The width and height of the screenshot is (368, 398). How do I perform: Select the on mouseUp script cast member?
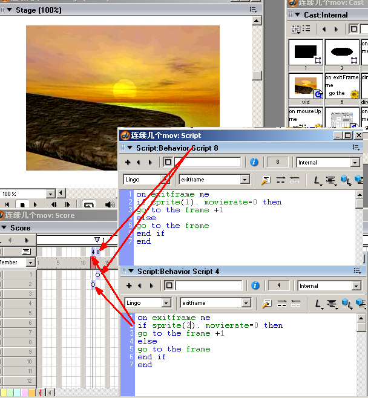(x=306, y=117)
